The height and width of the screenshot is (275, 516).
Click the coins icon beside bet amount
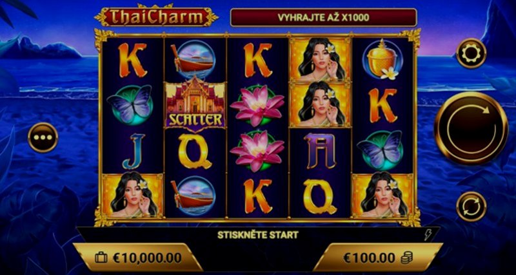[x=407, y=258]
